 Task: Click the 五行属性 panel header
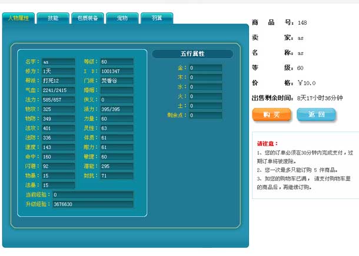coord(192,54)
